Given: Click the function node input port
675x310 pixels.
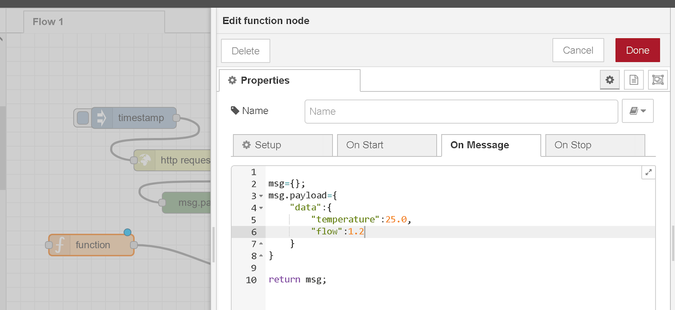Looking at the screenshot, I should 49,245.
